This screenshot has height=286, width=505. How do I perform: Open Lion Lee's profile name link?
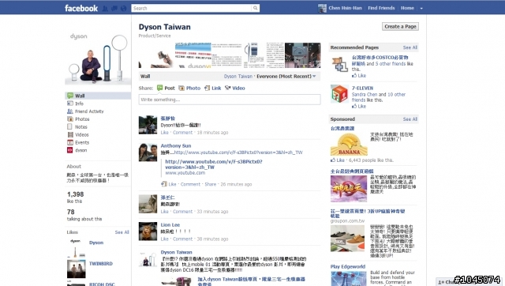[x=170, y=224]
